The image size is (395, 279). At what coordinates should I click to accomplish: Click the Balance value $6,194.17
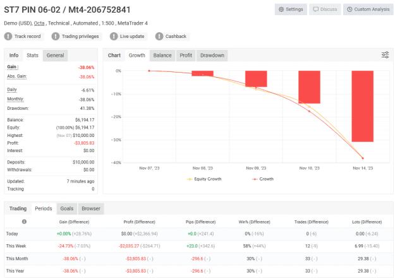tap(85, 120)
